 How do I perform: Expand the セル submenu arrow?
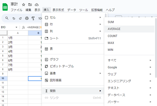100,17
